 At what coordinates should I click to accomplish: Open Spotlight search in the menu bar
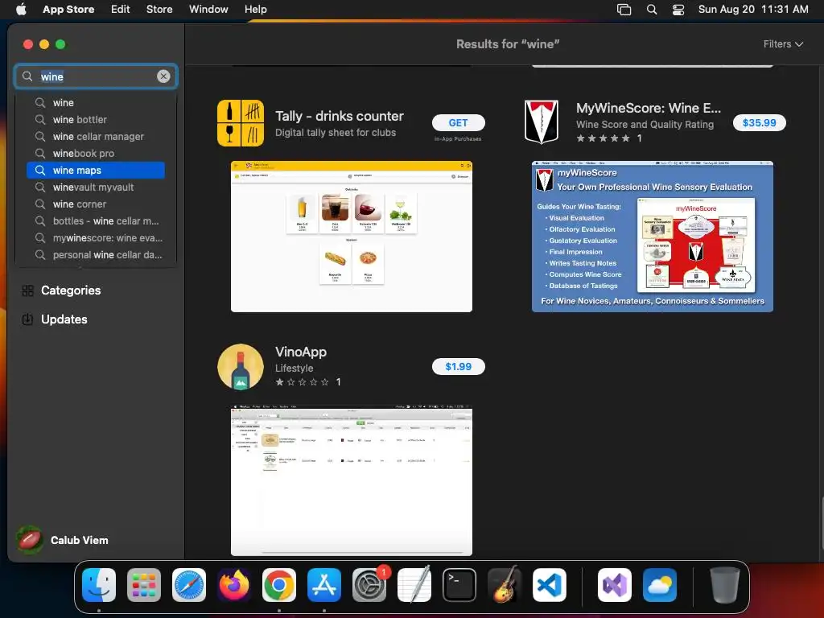[652, 10]
